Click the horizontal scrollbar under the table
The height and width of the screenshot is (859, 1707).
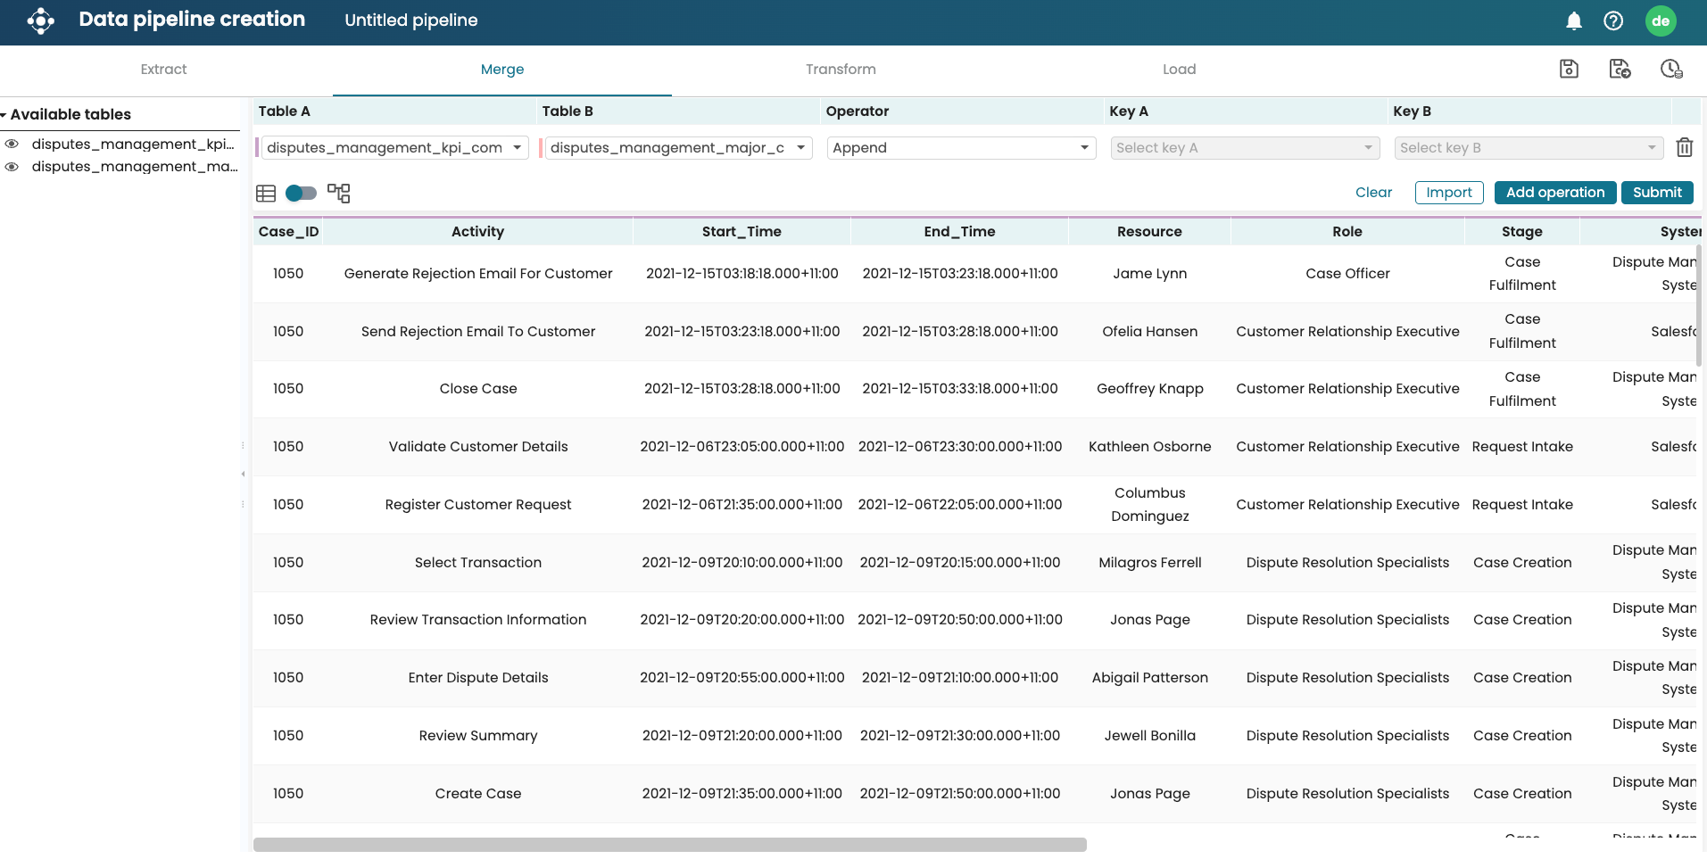coord(669,844)
